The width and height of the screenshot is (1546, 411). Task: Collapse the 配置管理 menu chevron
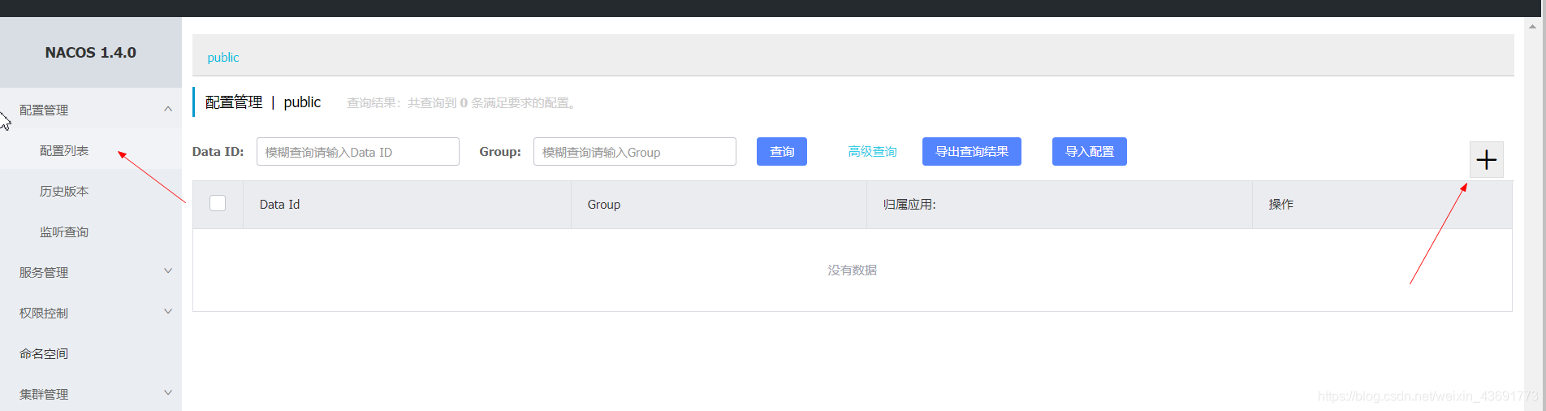click(x=168, y=109)
